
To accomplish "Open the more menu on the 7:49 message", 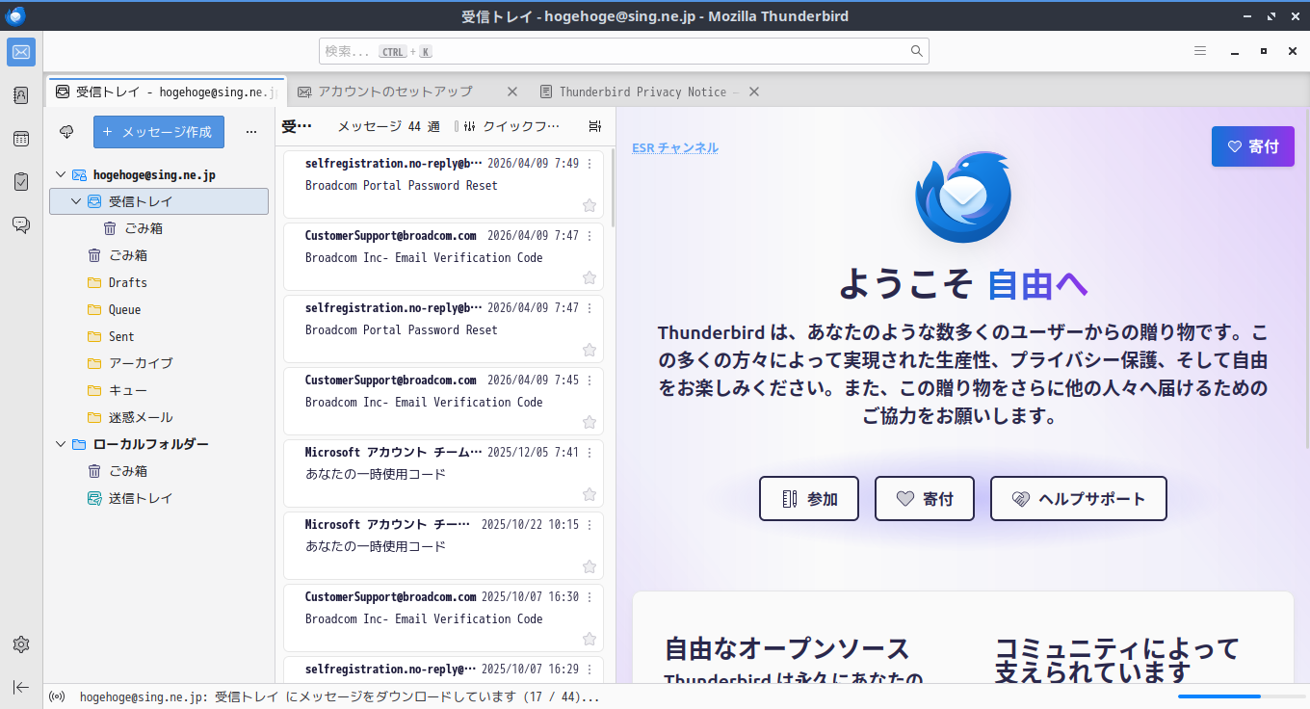I will point(589,164).
